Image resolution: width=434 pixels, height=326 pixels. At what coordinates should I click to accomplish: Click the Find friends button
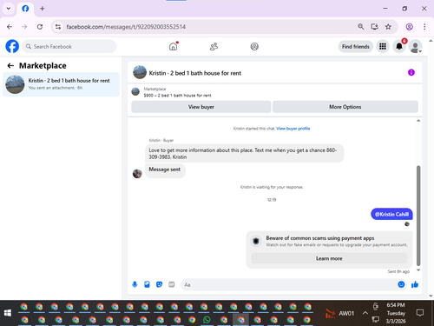pos(356,46)
